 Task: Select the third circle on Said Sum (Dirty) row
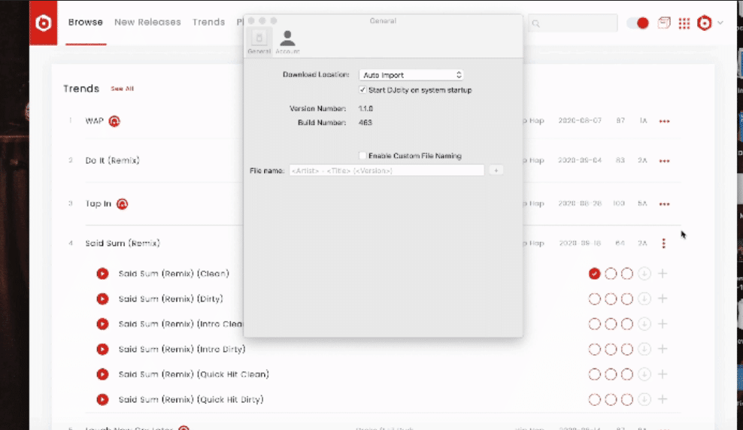pos(627,299)
